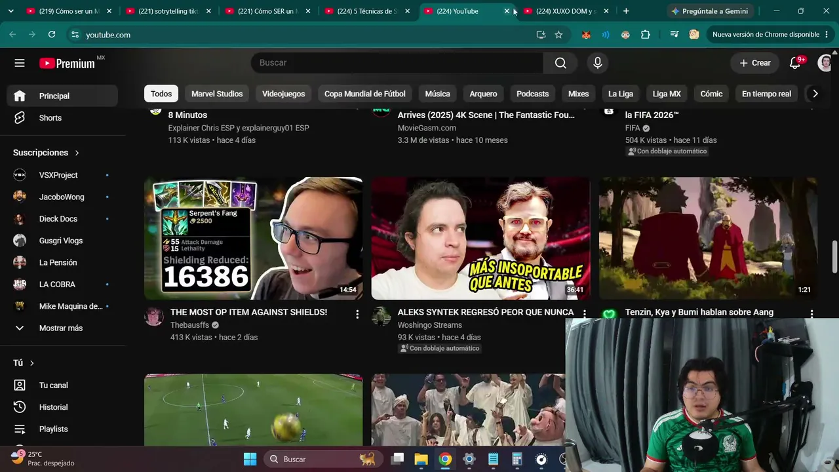Filter by Videojuegos chip
Image resolution: width=839 pixels, height=472 pixels.
coord(284,94)
